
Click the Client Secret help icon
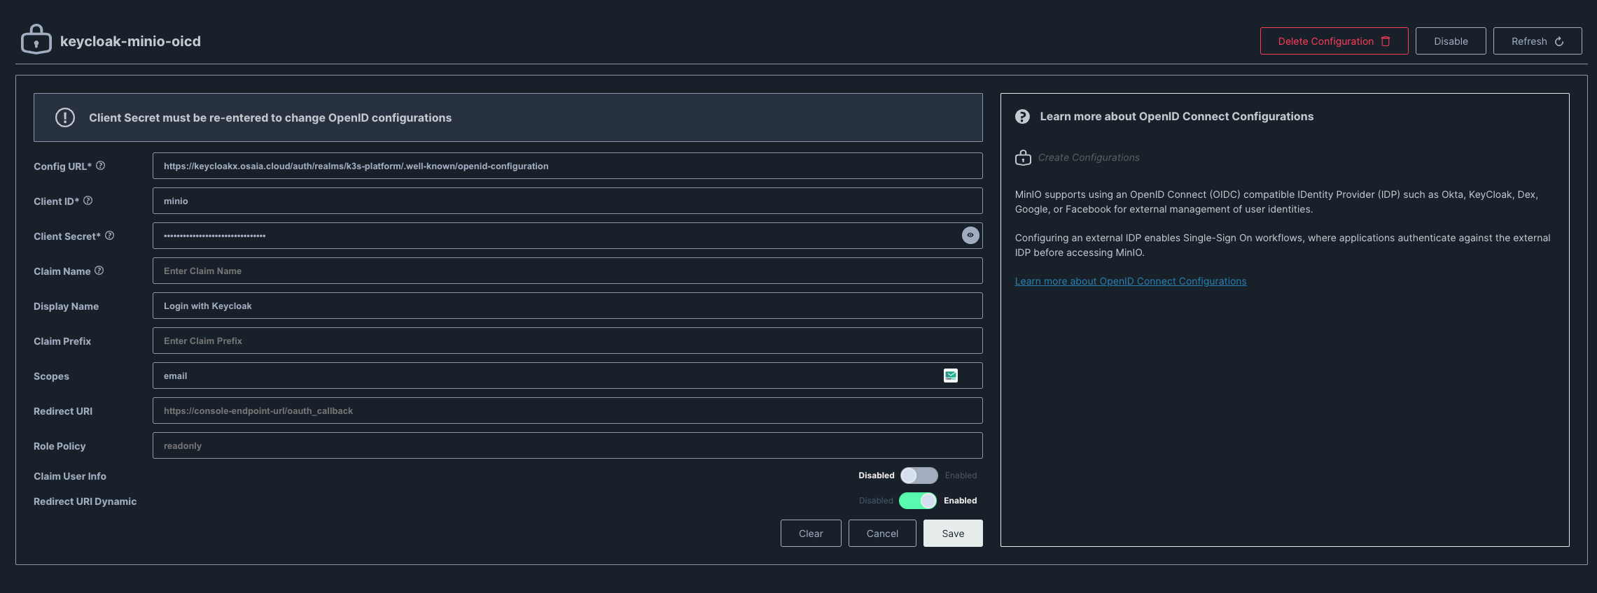(x=109, y=236)
